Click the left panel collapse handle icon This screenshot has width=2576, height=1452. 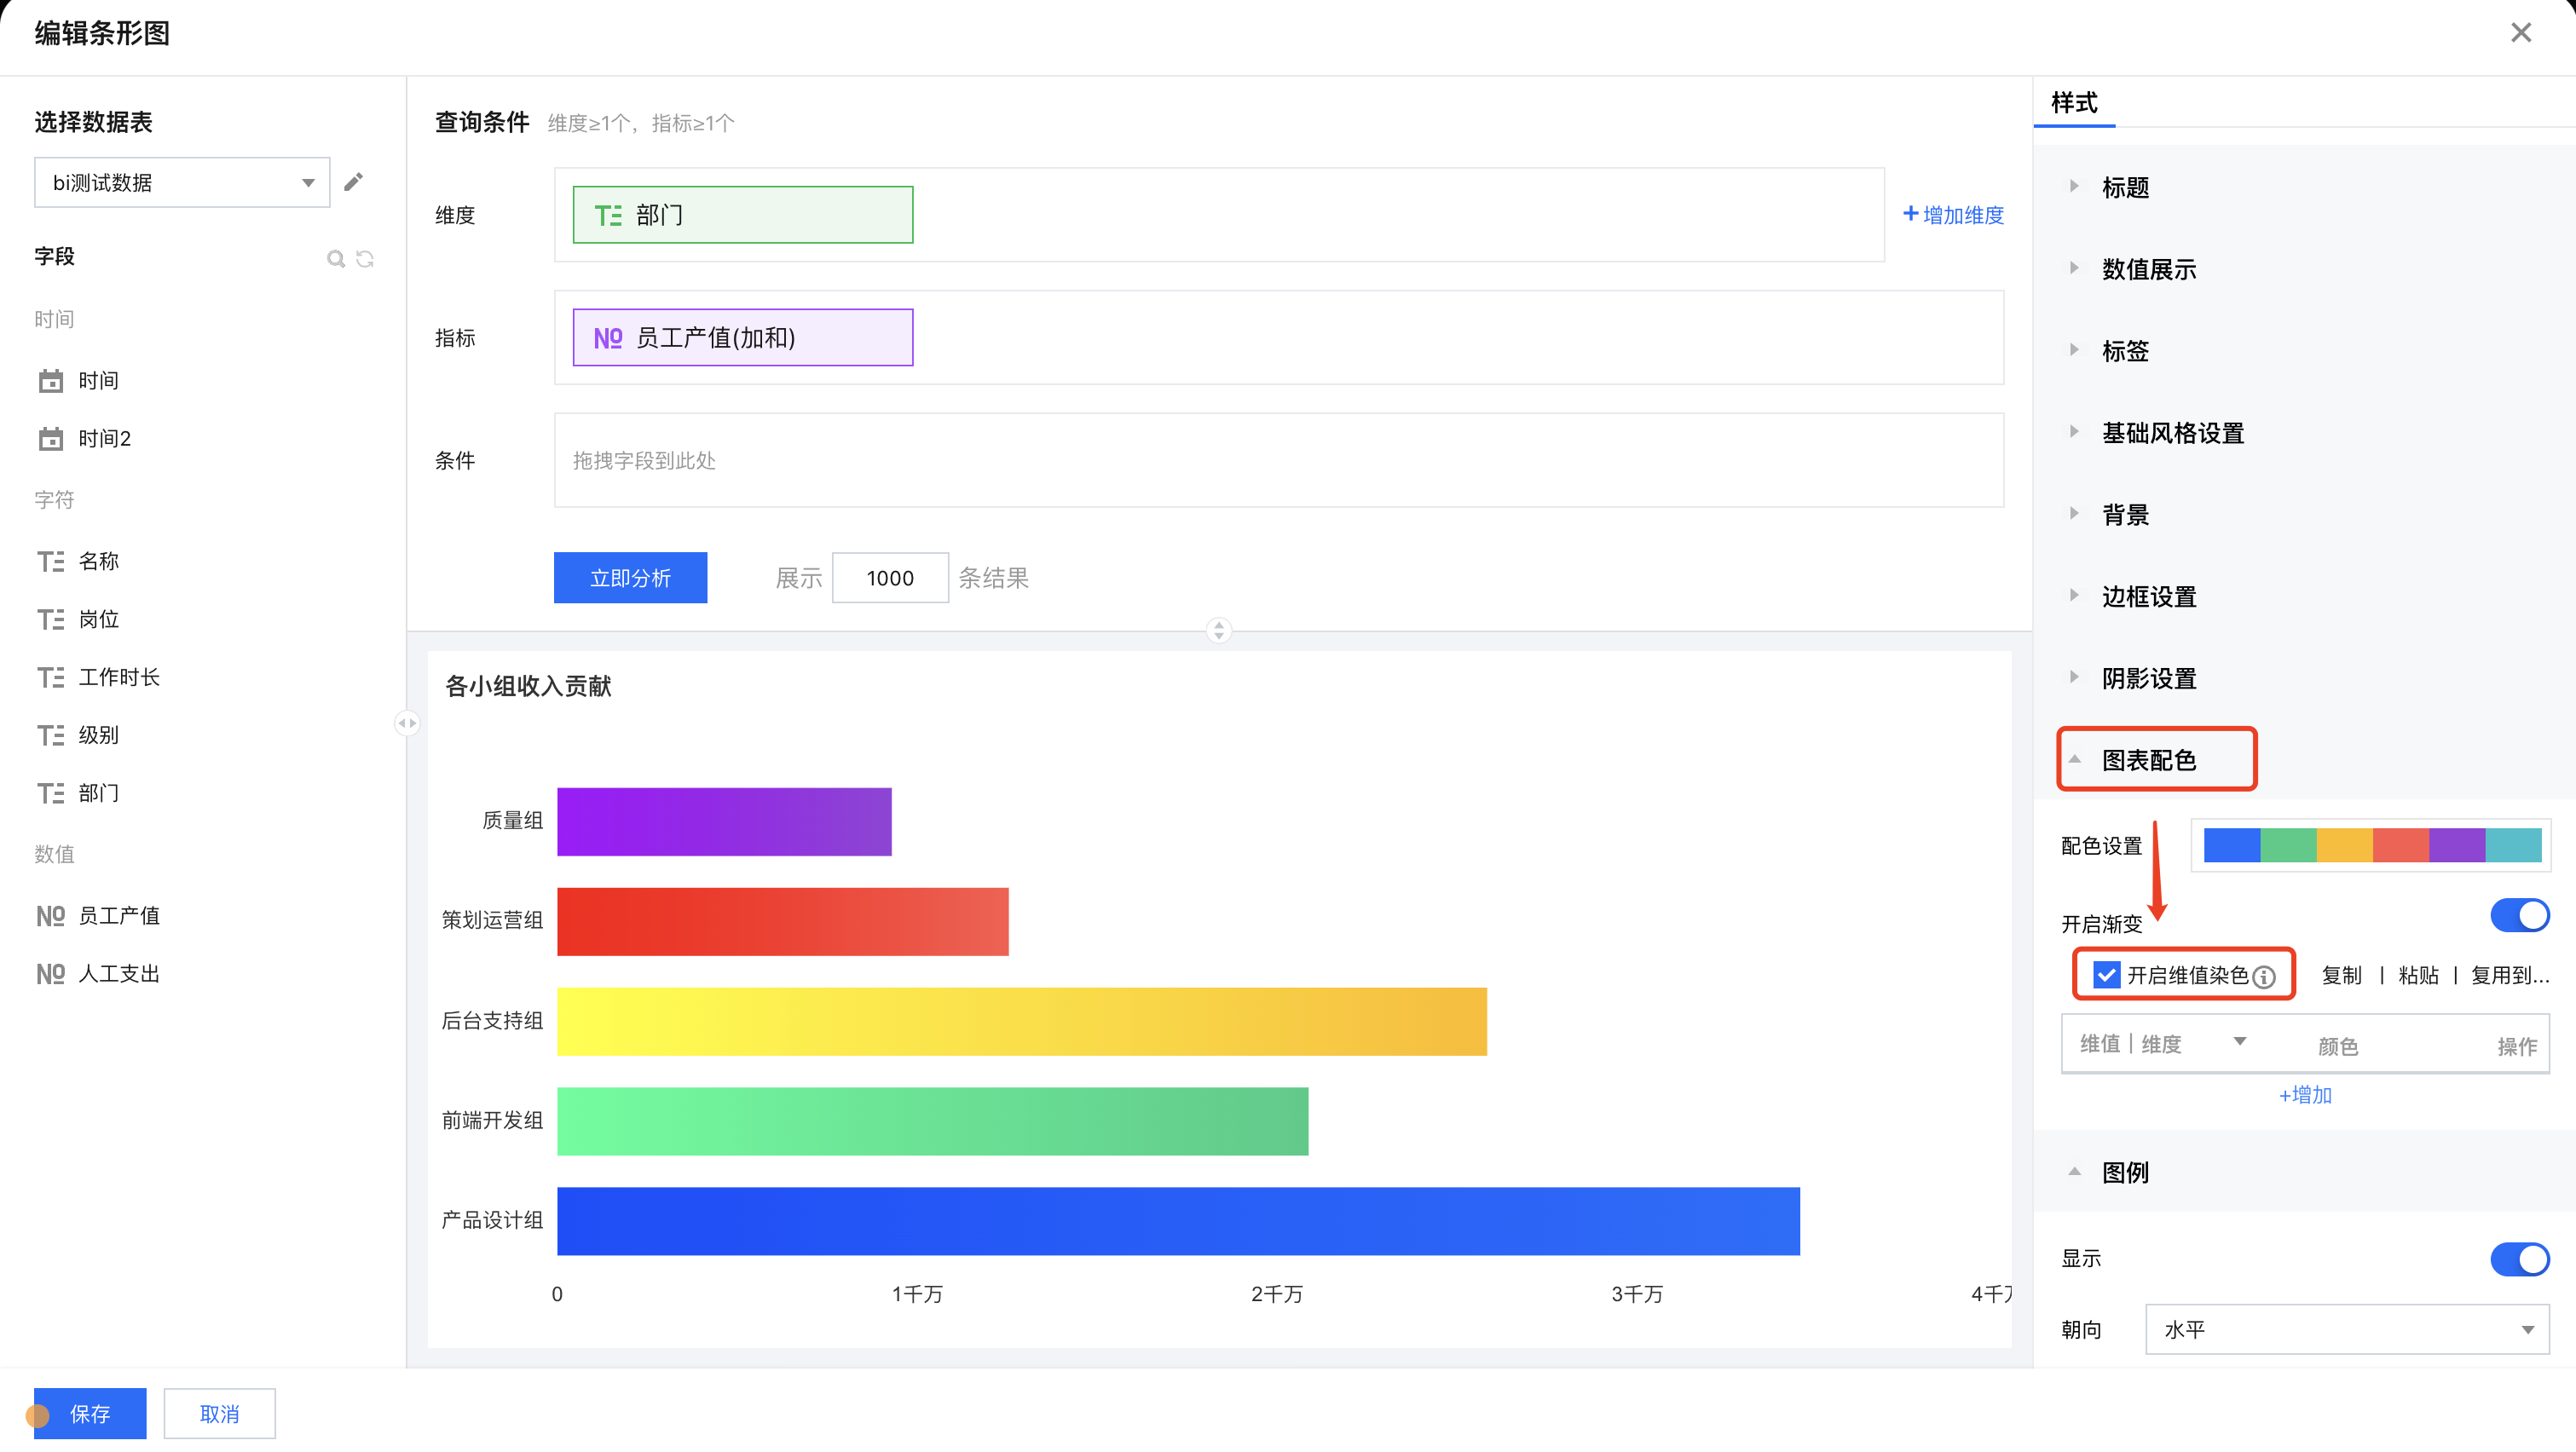[x=407, y=723]
